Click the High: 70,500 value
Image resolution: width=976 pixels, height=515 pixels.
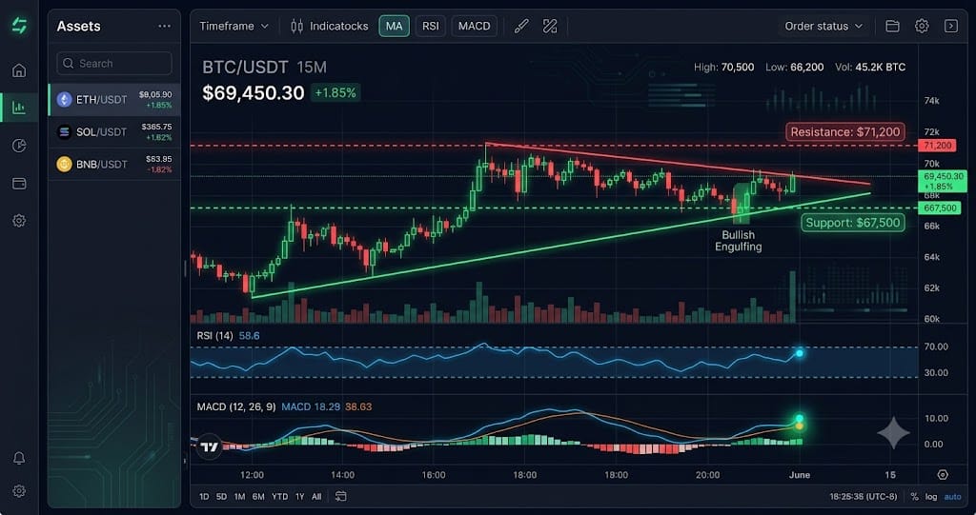pyautogui.click(x=724, y=68)
